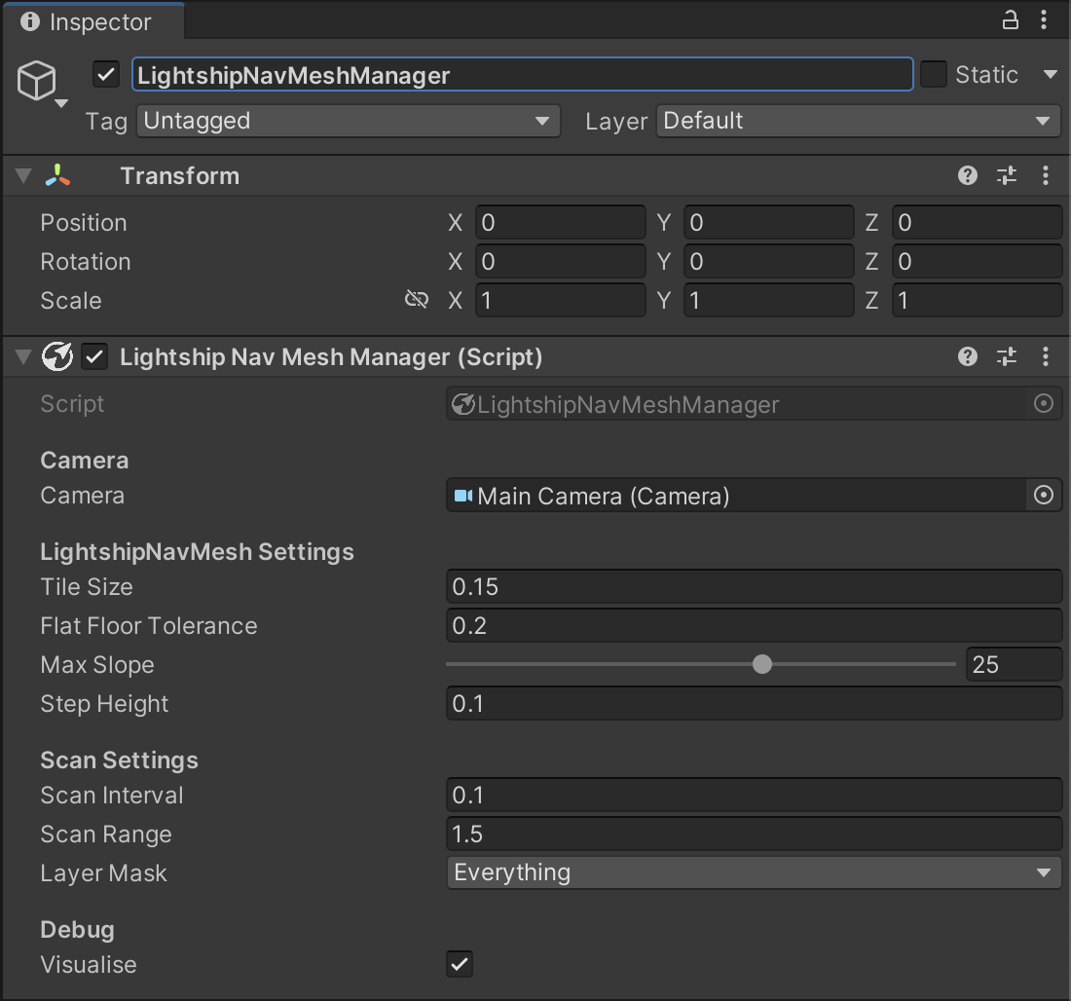Click the Tile Size field 0.15
Screen dimensions: 1071x1001
[754, 586]
